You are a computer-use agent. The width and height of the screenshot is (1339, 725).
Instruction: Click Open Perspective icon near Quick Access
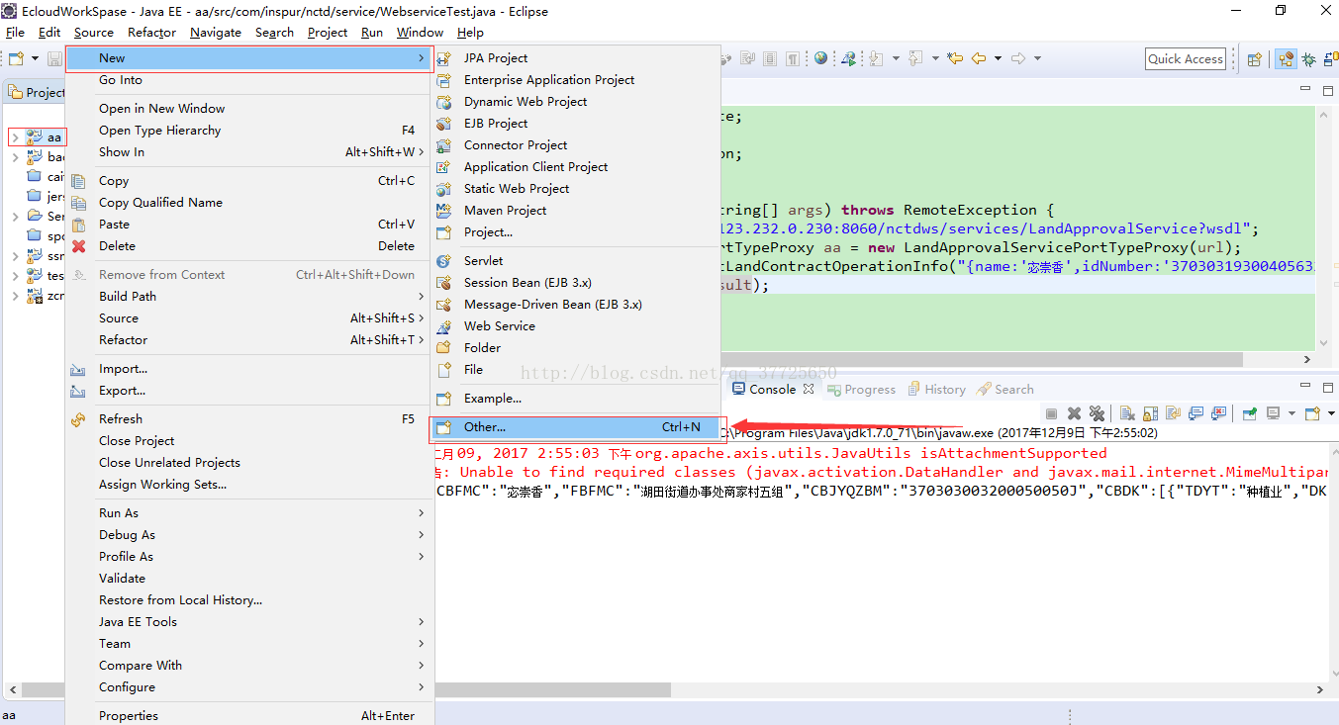click(x=1254, y=59)
